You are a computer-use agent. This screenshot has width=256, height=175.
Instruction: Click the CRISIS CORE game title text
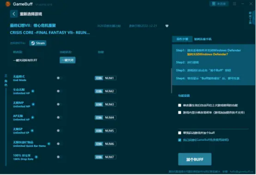click(50, 33)
